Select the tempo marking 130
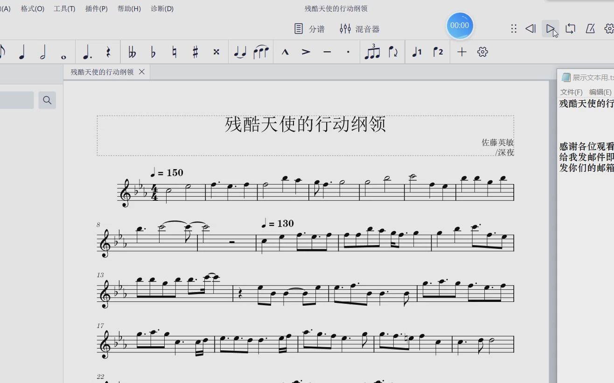The width and height of the screenshot is (614, 383). coord(278,224)
